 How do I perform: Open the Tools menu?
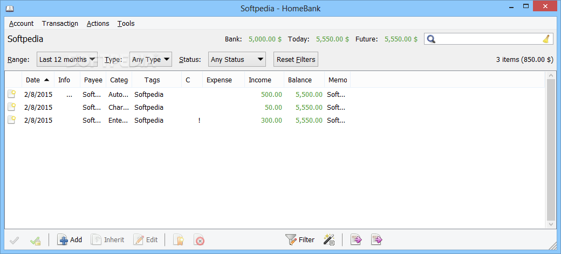126,24
